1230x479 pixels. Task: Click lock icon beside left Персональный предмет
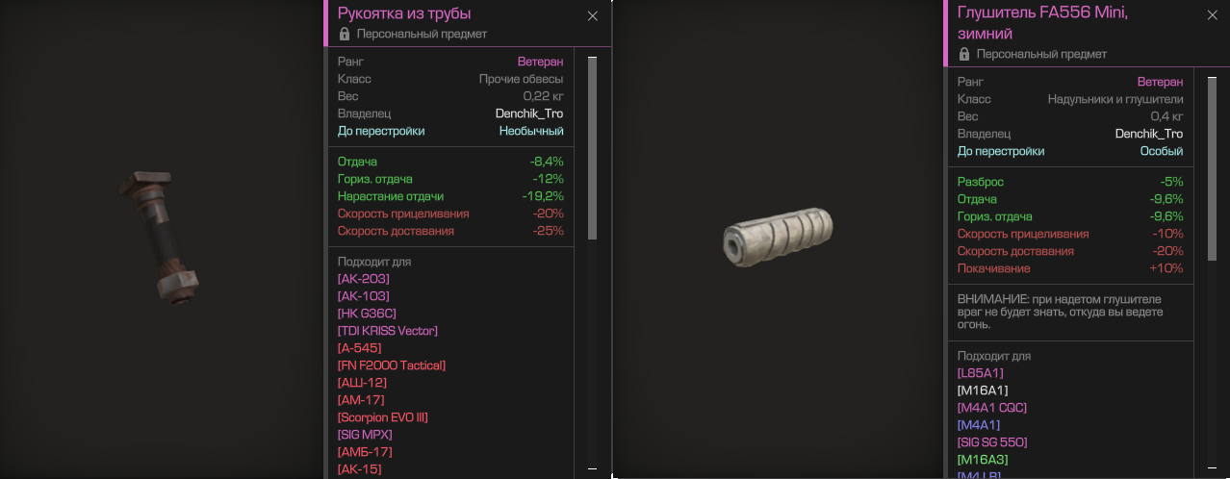click(345, 34)
